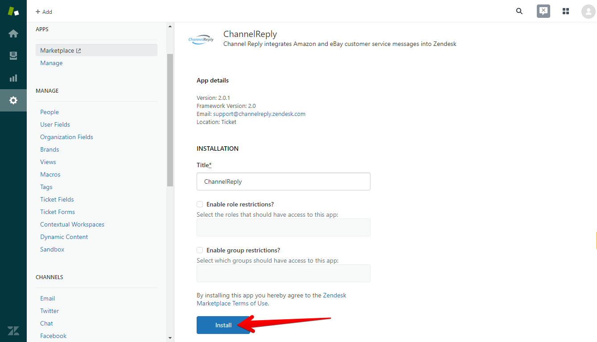Open Ticket Fields settings
This screenshot has height=342, width=597.
(x=57, y=199)
